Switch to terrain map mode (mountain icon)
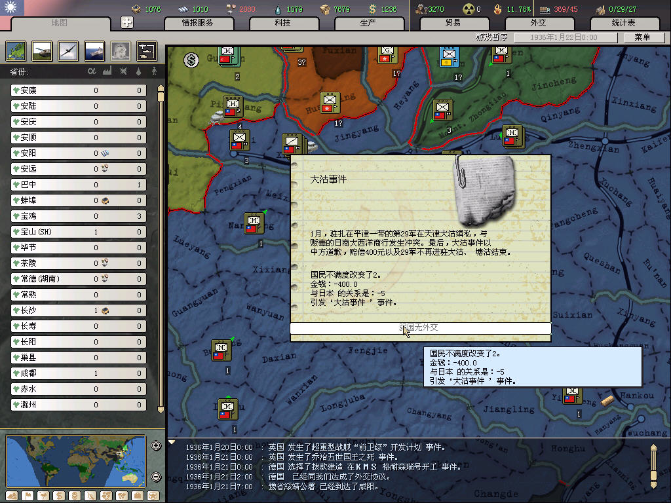Viewport: 671px width, 503px height. [12, 496]
